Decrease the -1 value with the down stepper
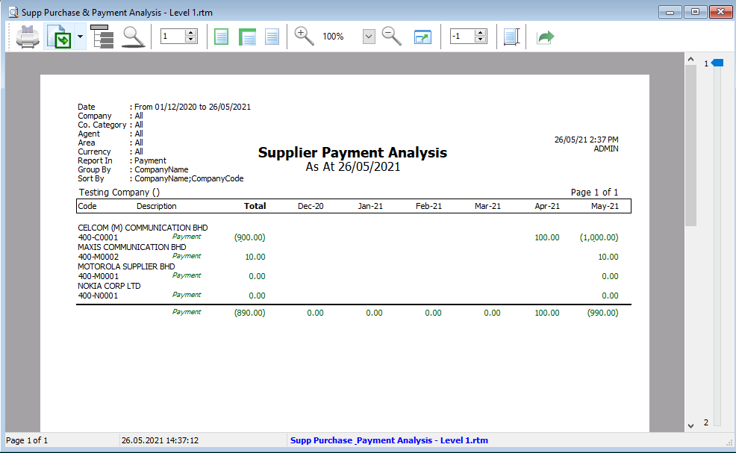Viewport: 736px width, 453px height. pyautogui.click(x=480, y=40)
